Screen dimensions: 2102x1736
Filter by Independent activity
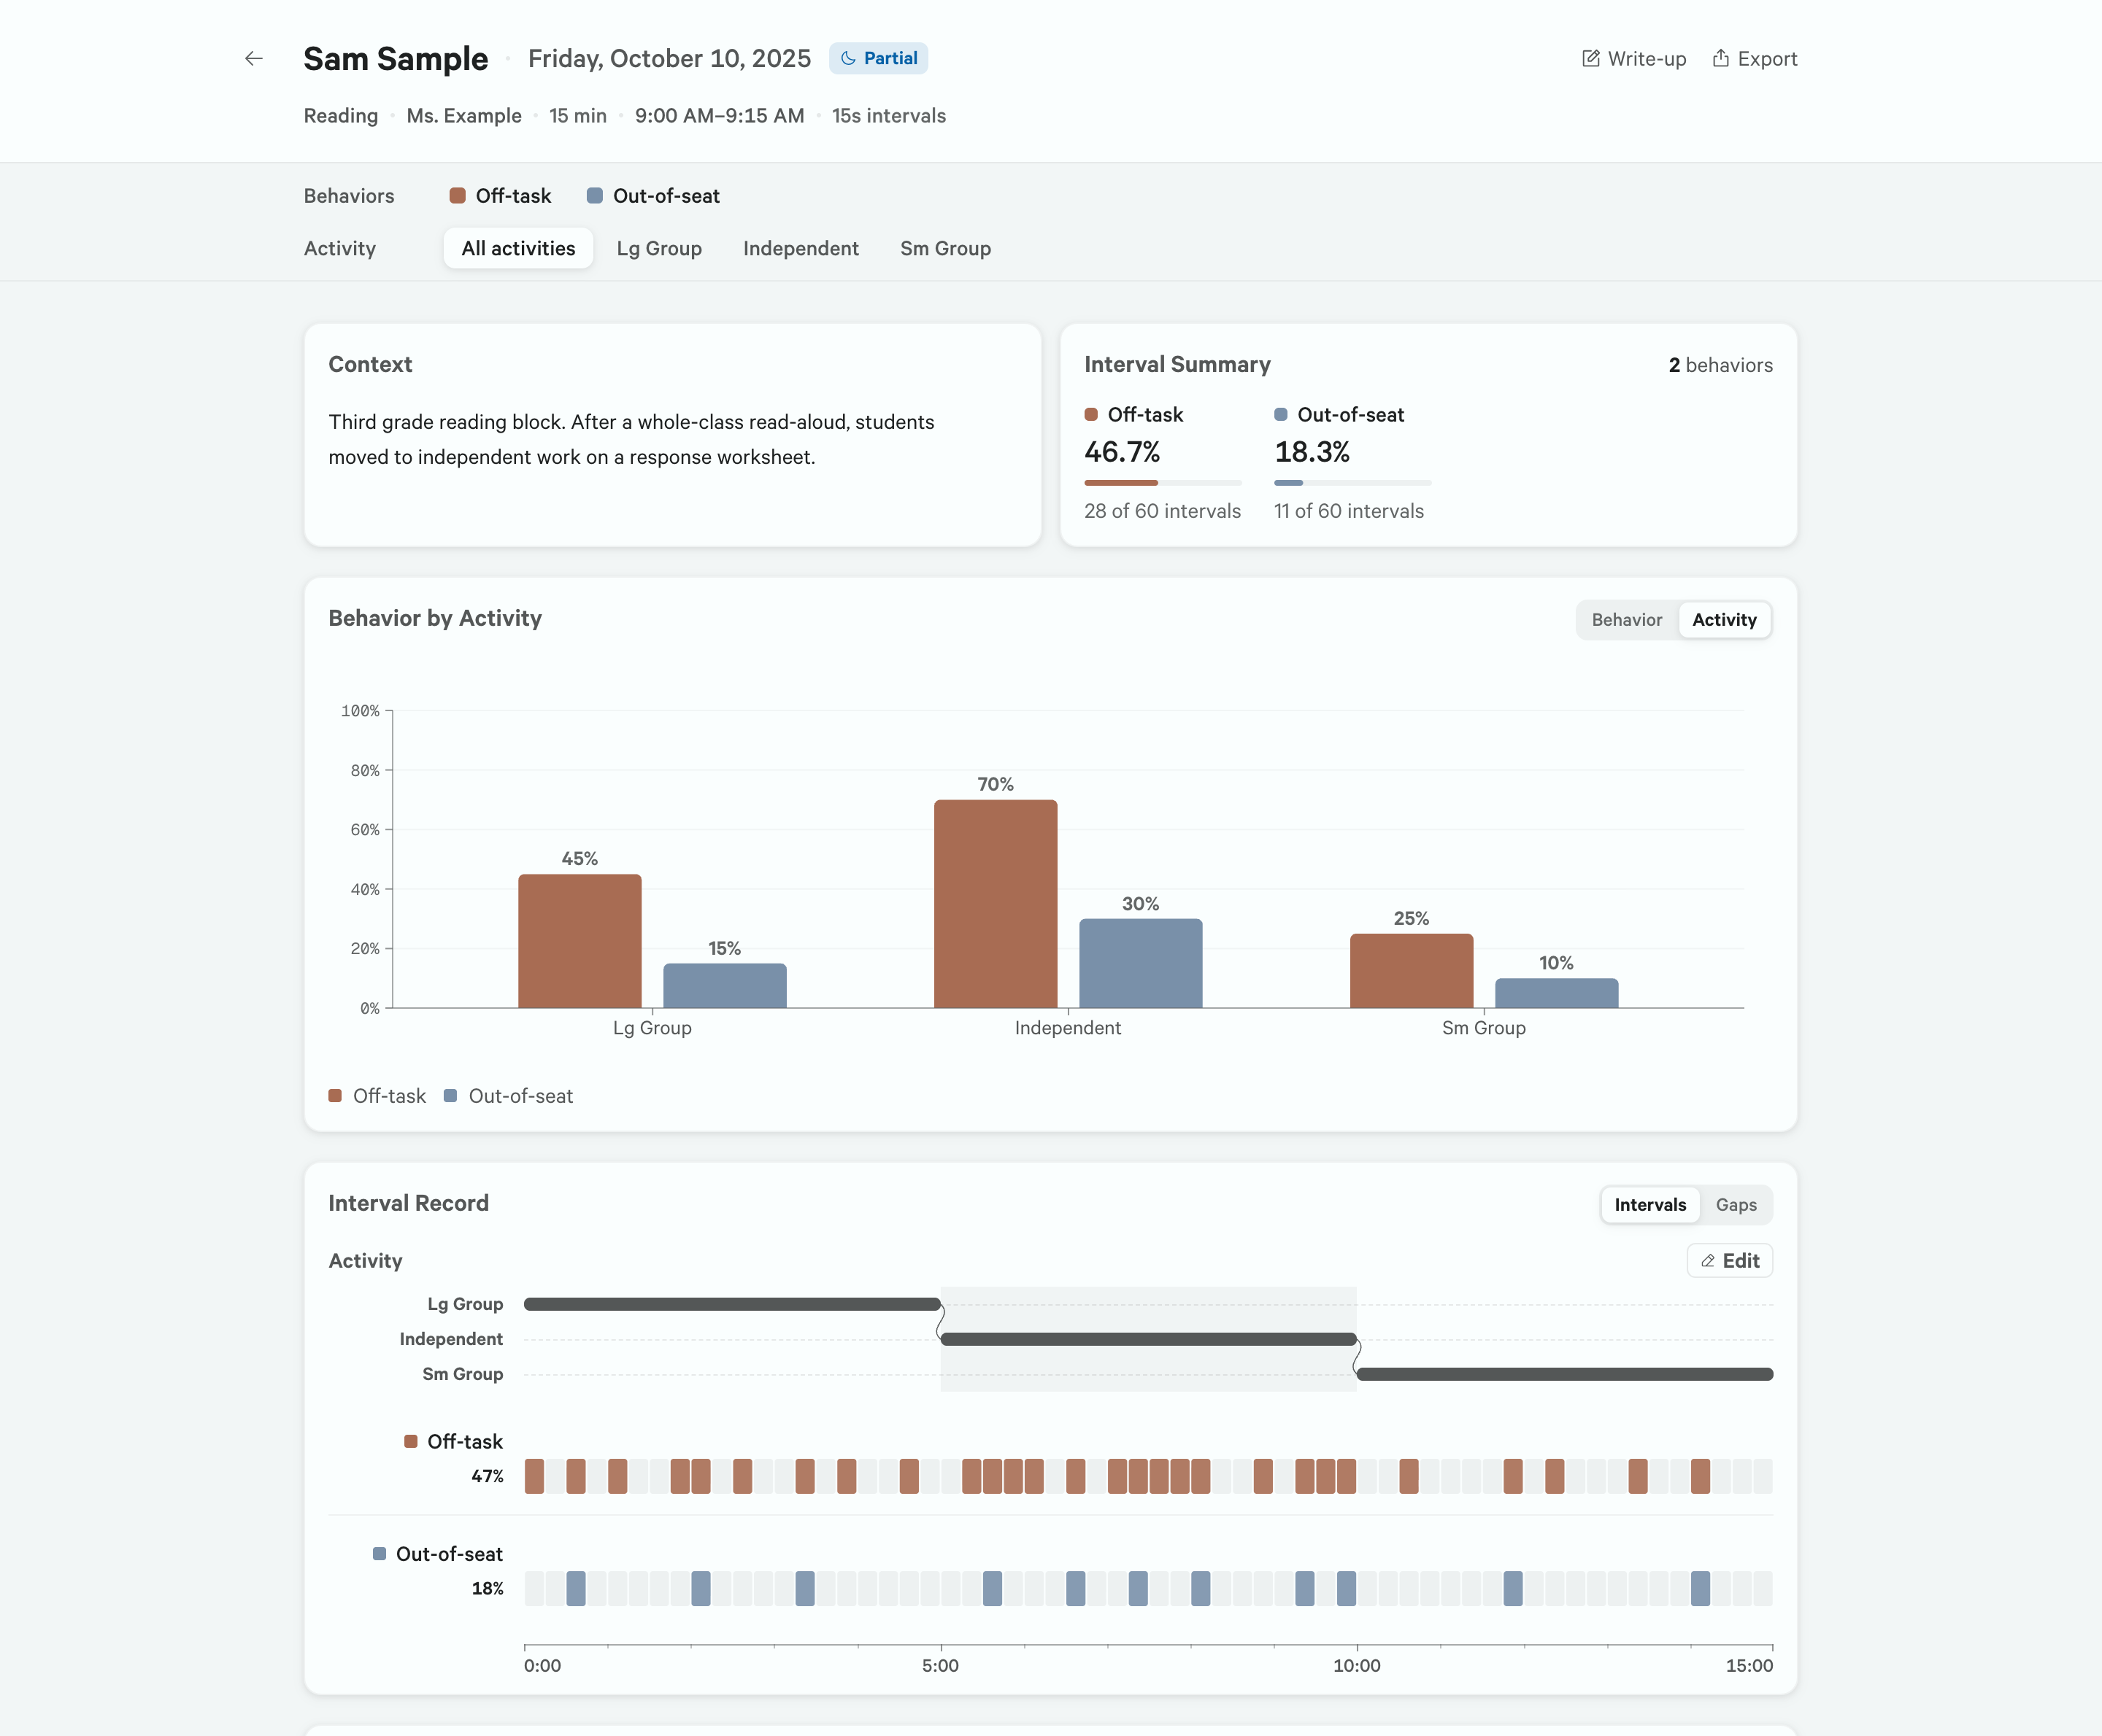[801, 248]
